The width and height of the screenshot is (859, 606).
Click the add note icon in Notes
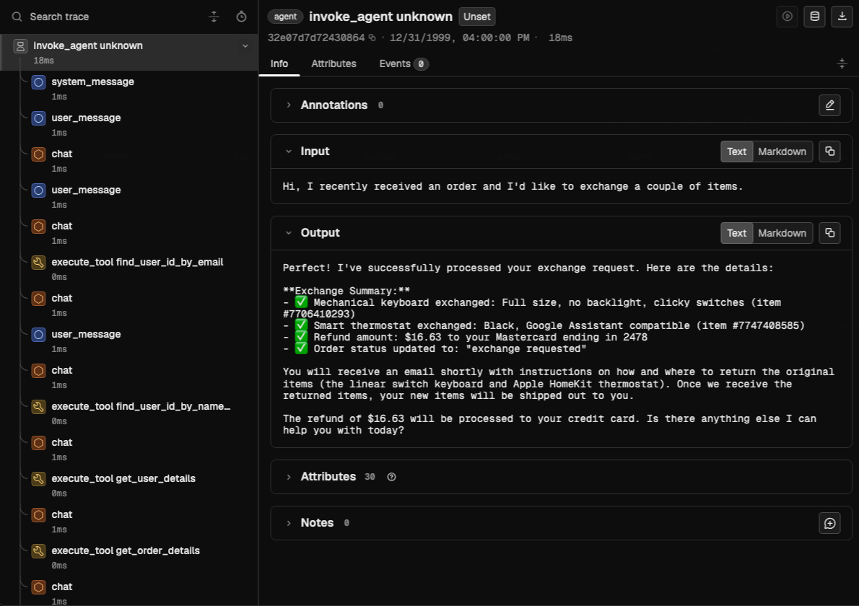click(x=829, y=523)
